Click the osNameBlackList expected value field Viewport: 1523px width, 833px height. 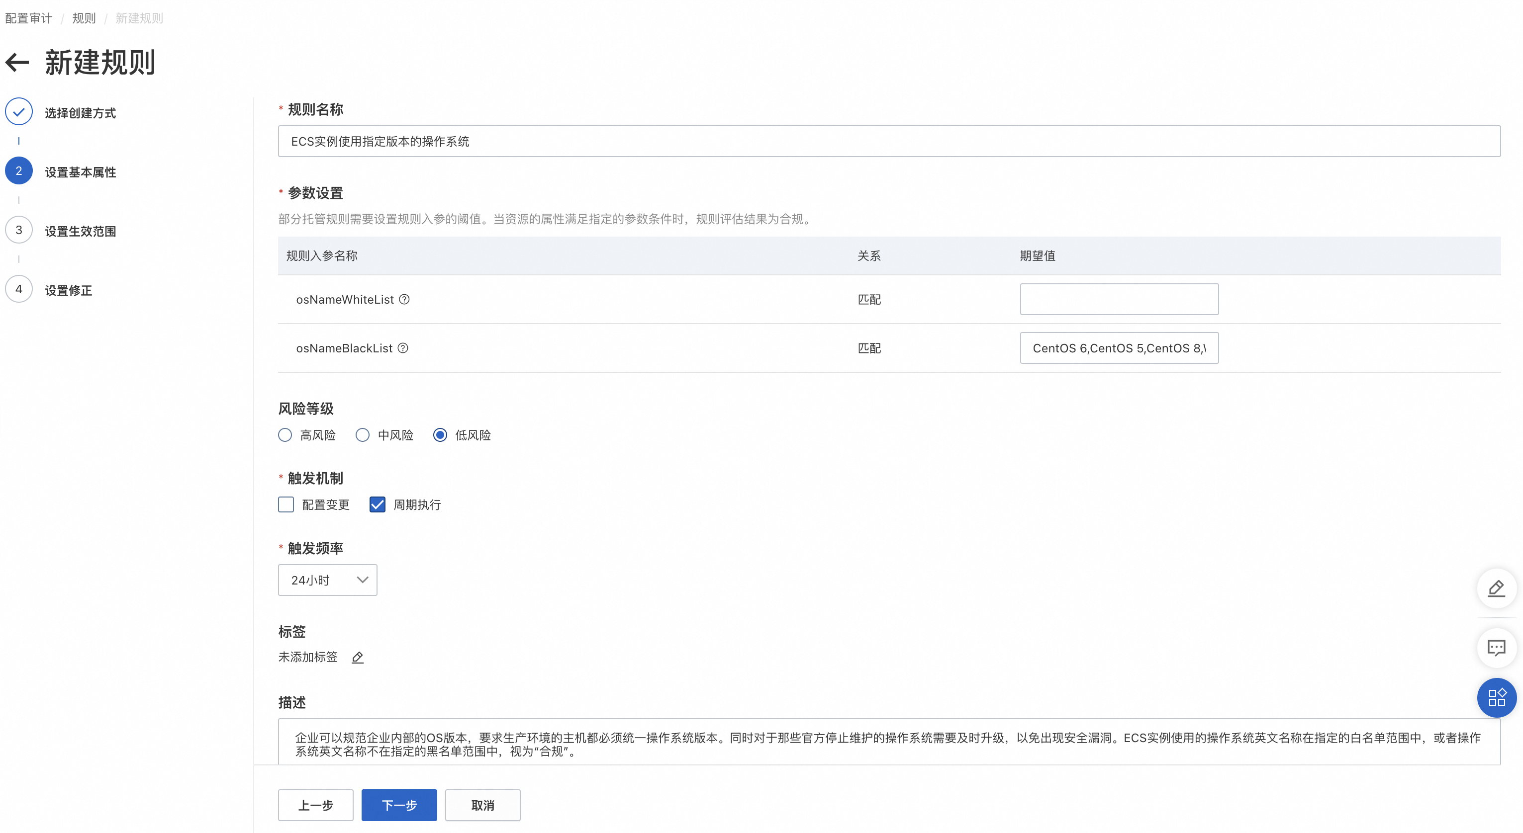pyautogui.click(x=1119, y=348)
